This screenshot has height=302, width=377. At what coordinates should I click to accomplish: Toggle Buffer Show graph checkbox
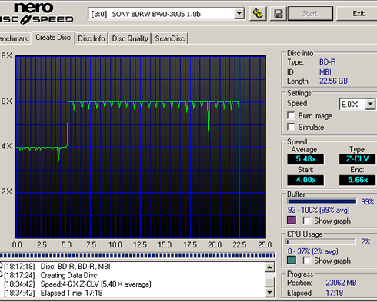coord(307,221)
